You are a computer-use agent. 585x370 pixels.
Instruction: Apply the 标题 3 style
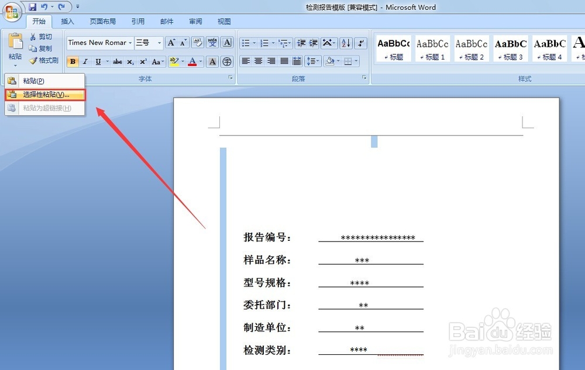511,49
